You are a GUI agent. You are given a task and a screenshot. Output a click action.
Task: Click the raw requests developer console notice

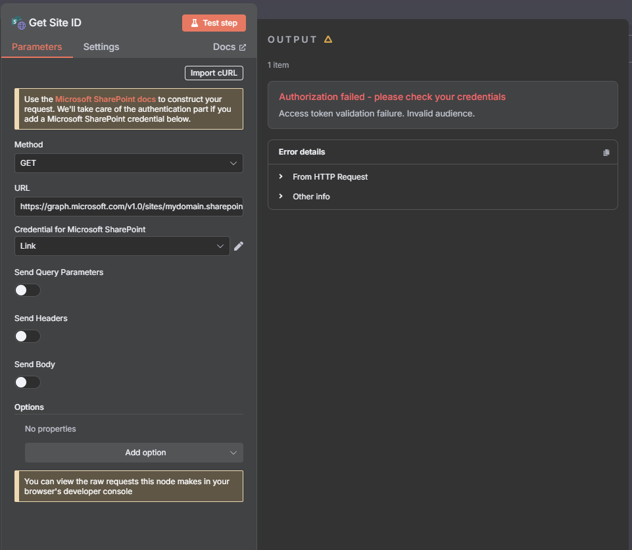[129, 486]
